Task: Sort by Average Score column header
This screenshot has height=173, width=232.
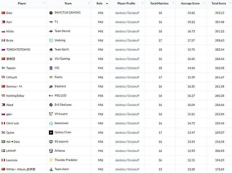Action: [190, 3]
